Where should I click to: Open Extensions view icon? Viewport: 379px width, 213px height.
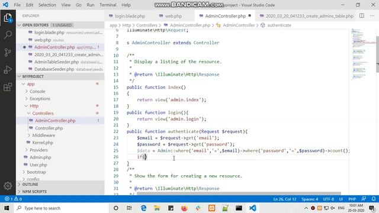coord(8,87)
